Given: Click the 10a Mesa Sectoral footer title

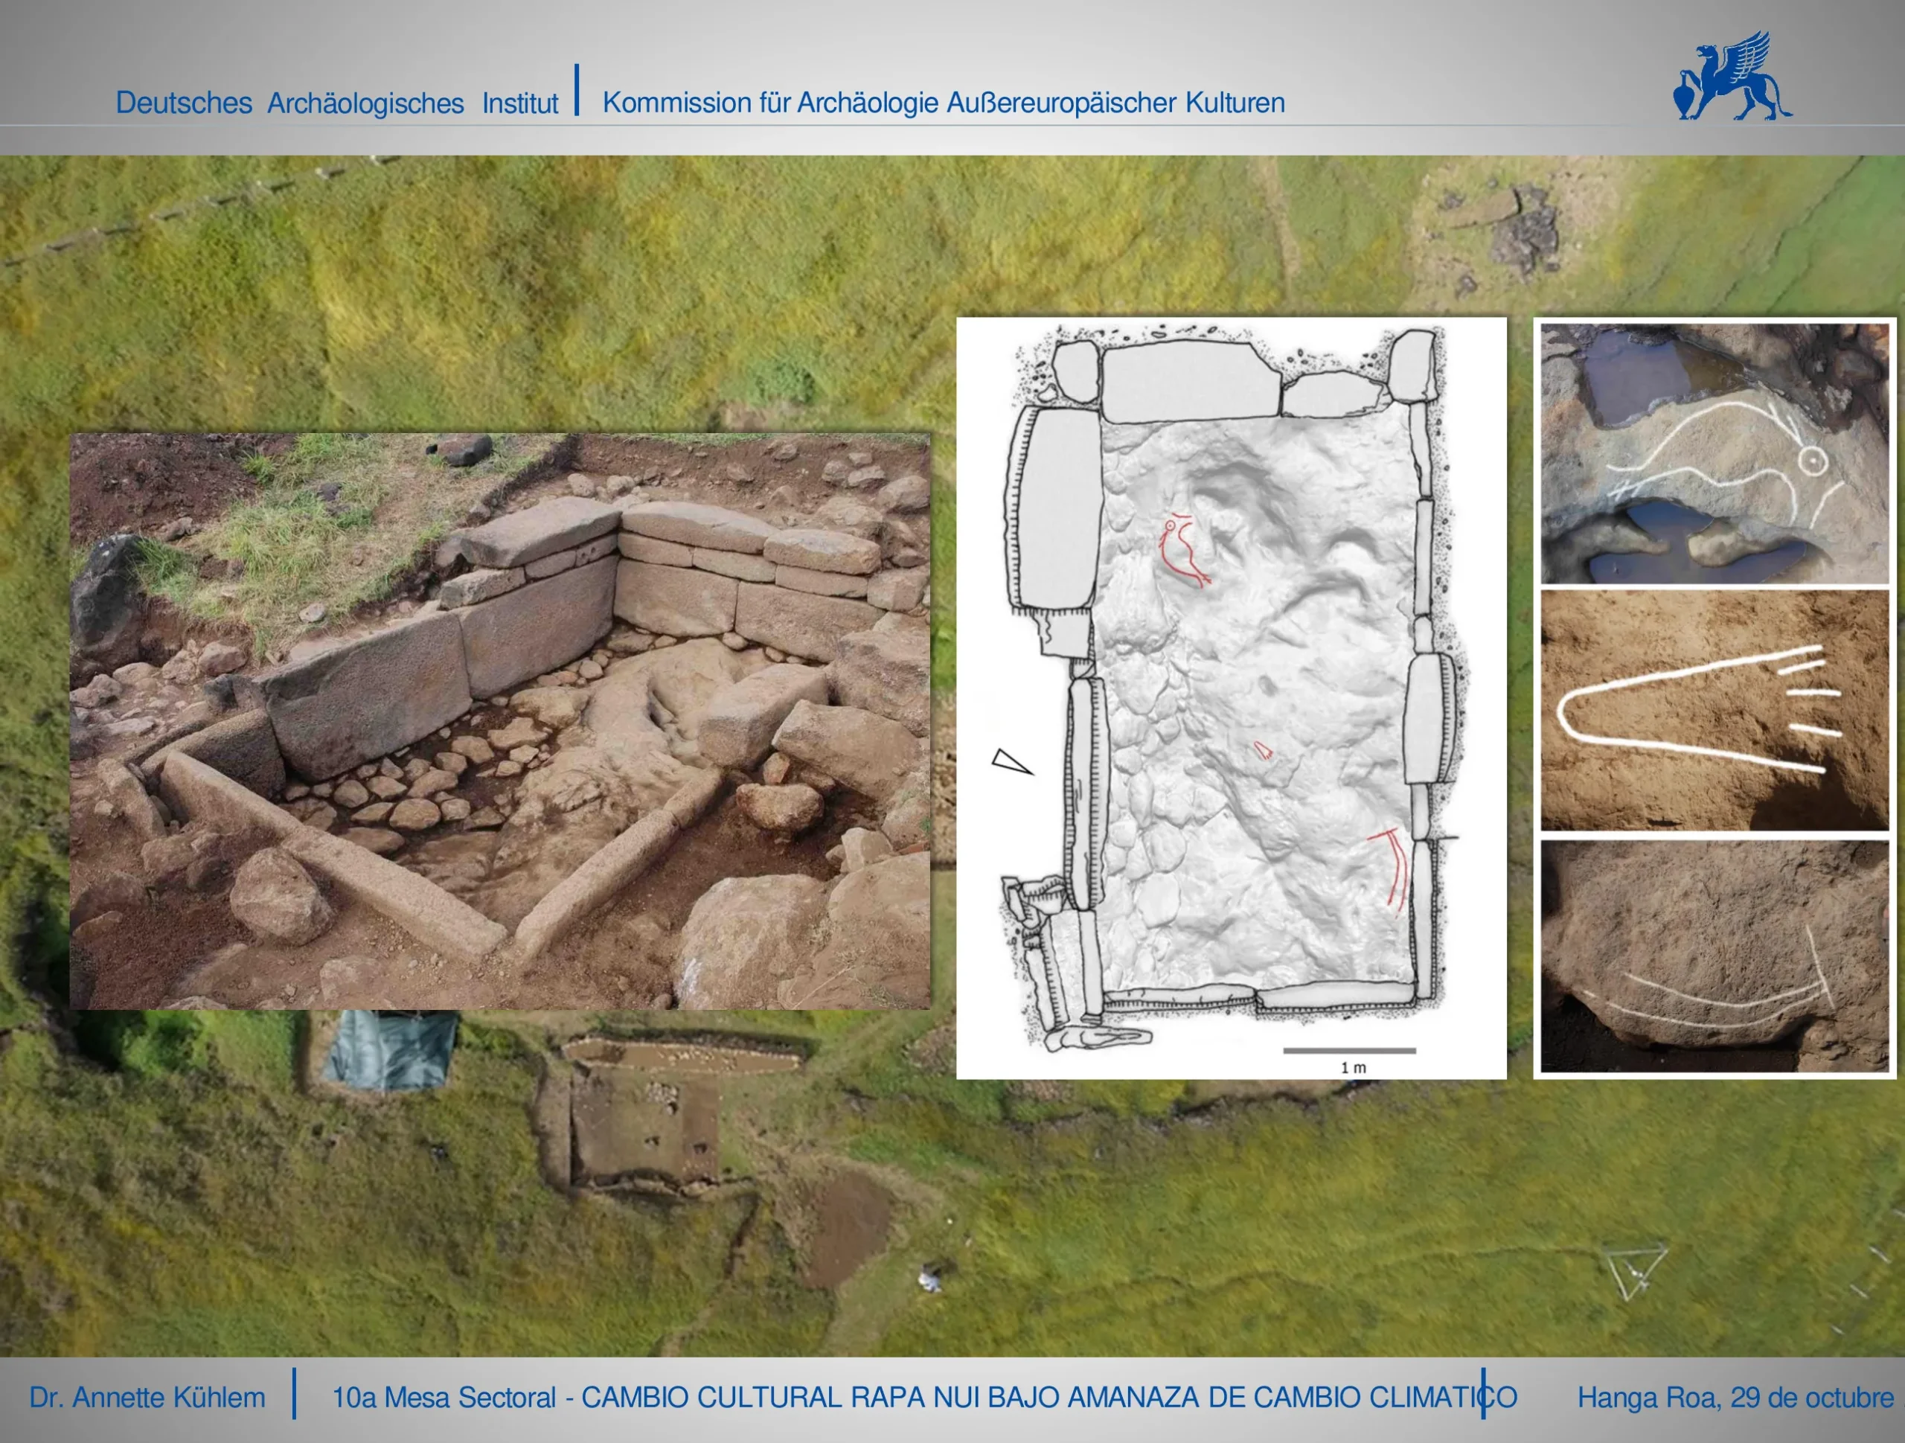Looking at the screenshot, I should click(x=924, y=1398).
